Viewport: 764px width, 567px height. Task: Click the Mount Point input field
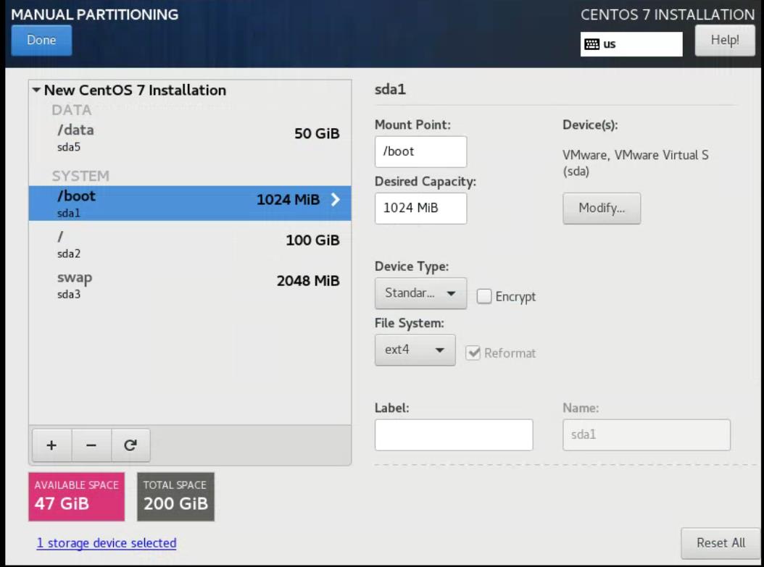point(420,151)
